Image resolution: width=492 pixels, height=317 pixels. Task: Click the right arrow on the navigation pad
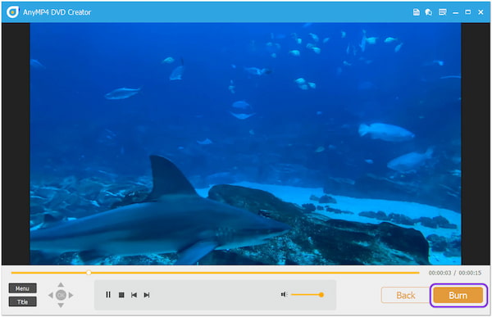coord(71,295)
